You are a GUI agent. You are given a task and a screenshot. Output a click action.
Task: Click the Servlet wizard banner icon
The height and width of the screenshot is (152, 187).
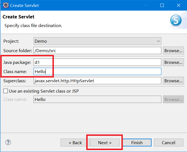[x=176, y=20]
